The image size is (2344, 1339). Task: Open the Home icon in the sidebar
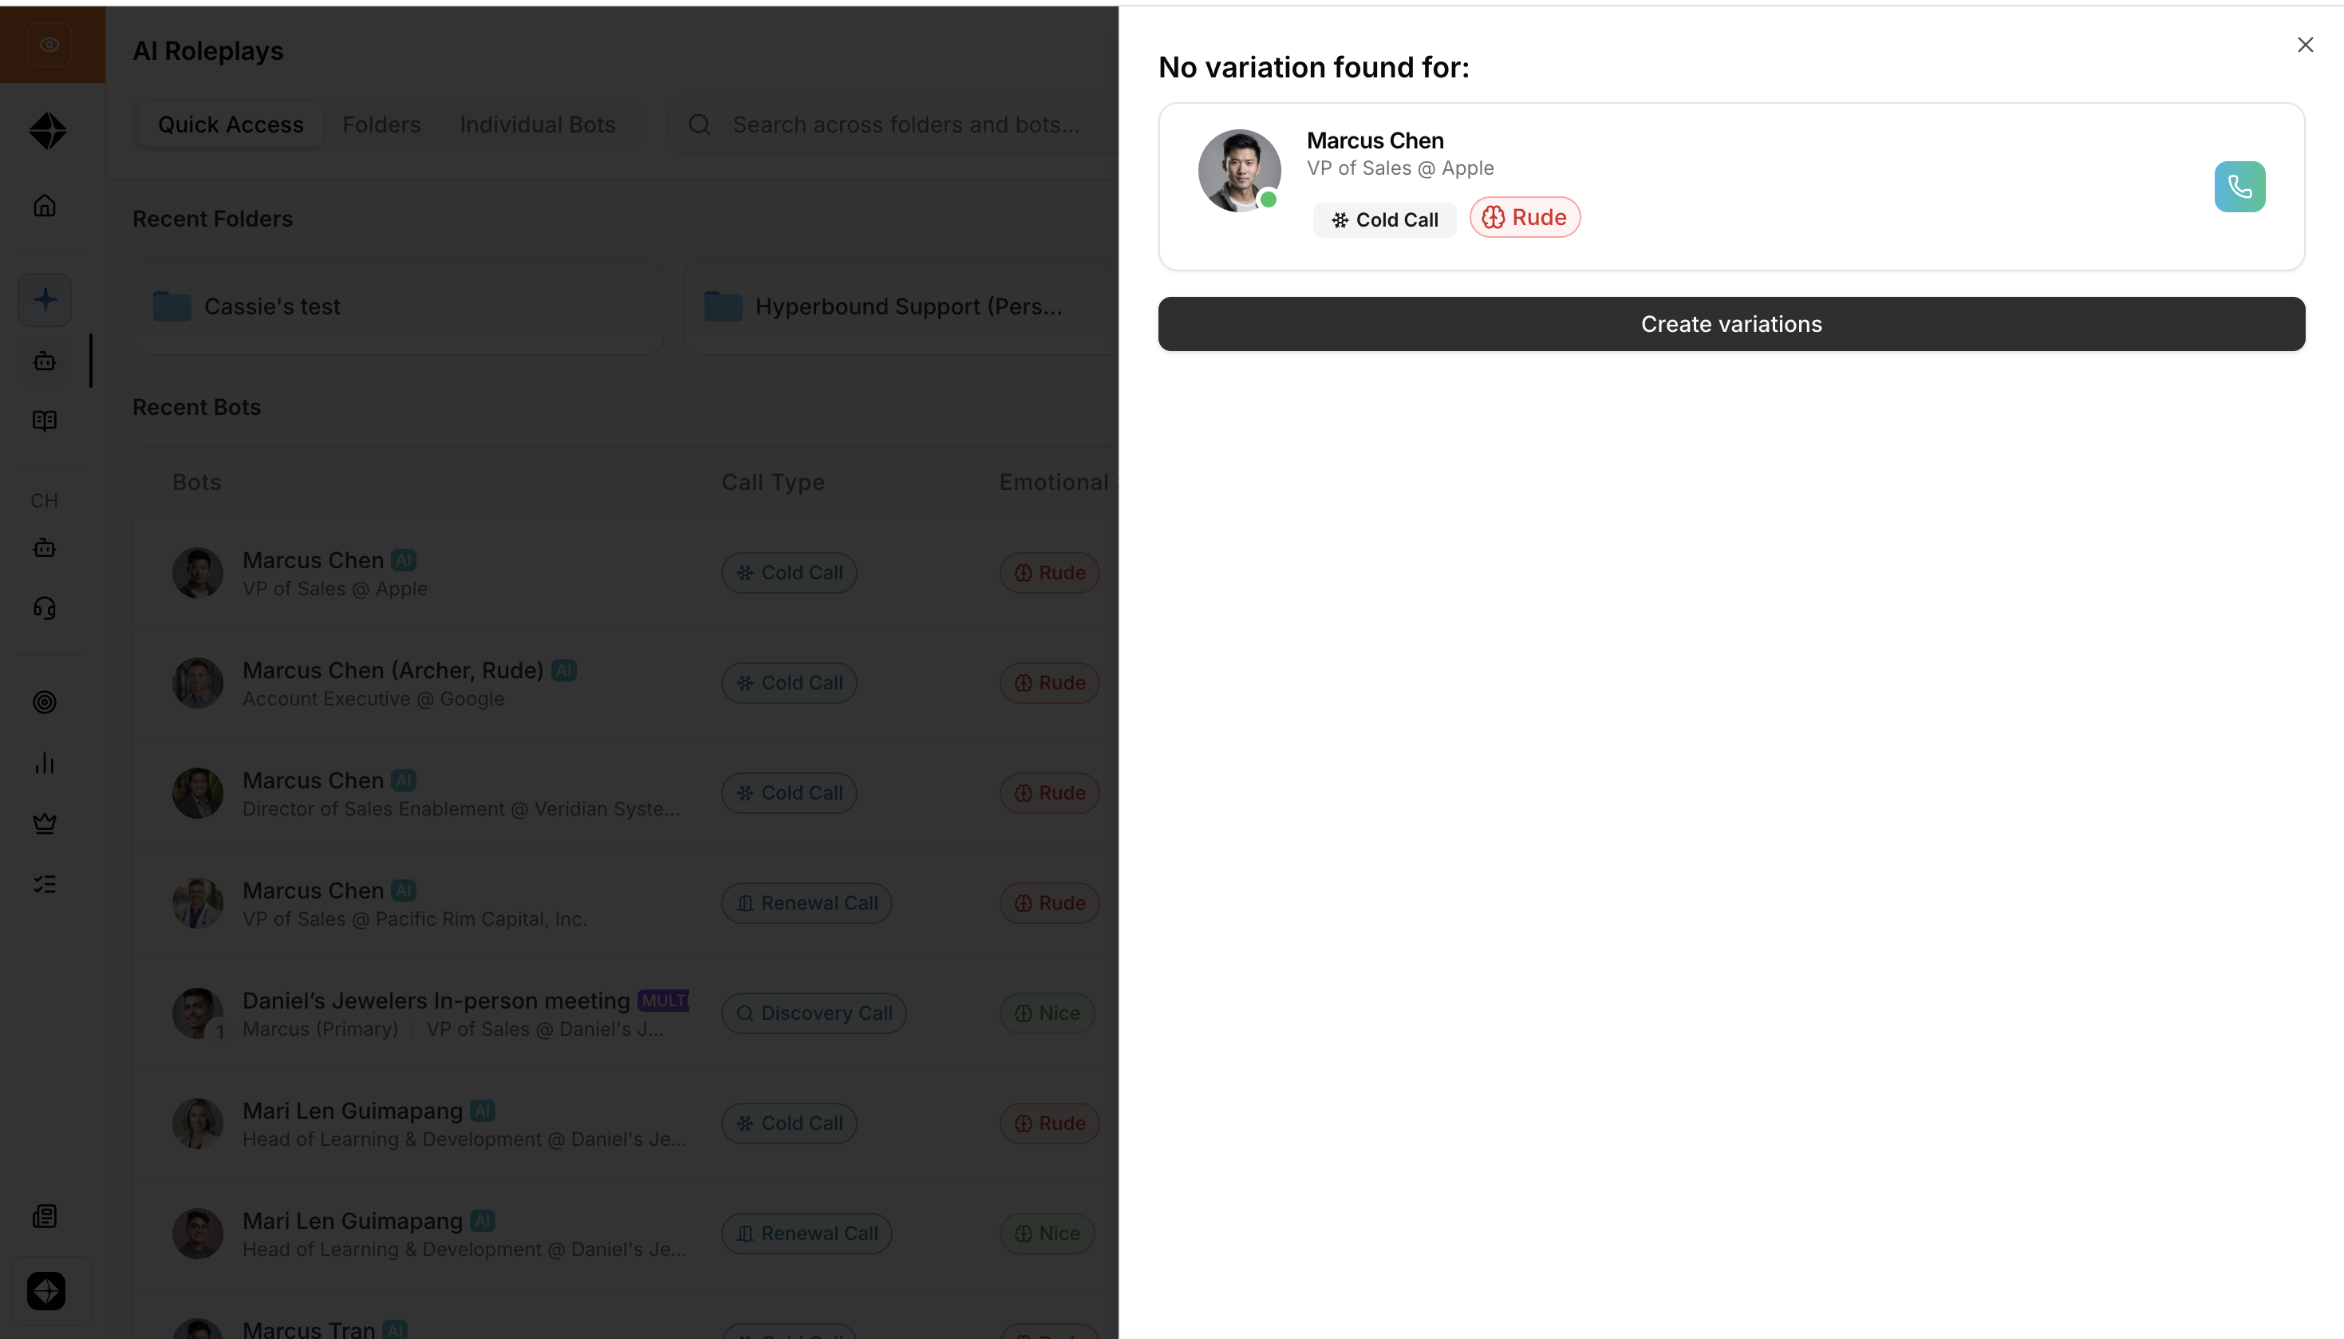click(x=44, y=205)
